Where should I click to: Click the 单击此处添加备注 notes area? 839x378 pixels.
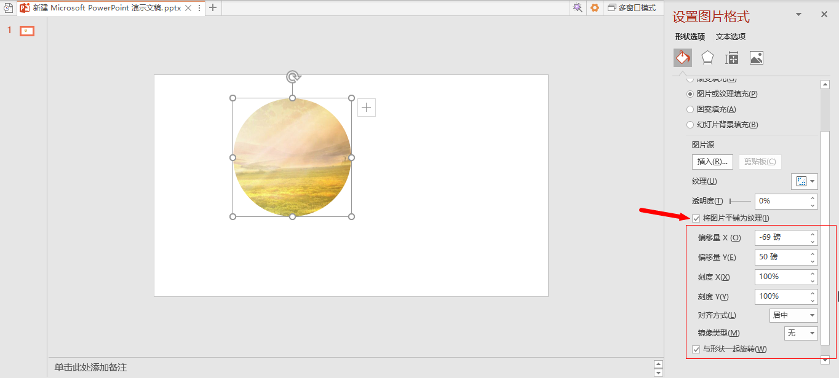pos(90,368)
